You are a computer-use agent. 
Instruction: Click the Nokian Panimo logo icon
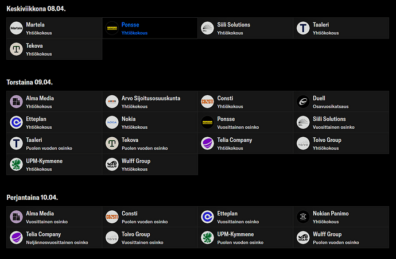(303, 217)
